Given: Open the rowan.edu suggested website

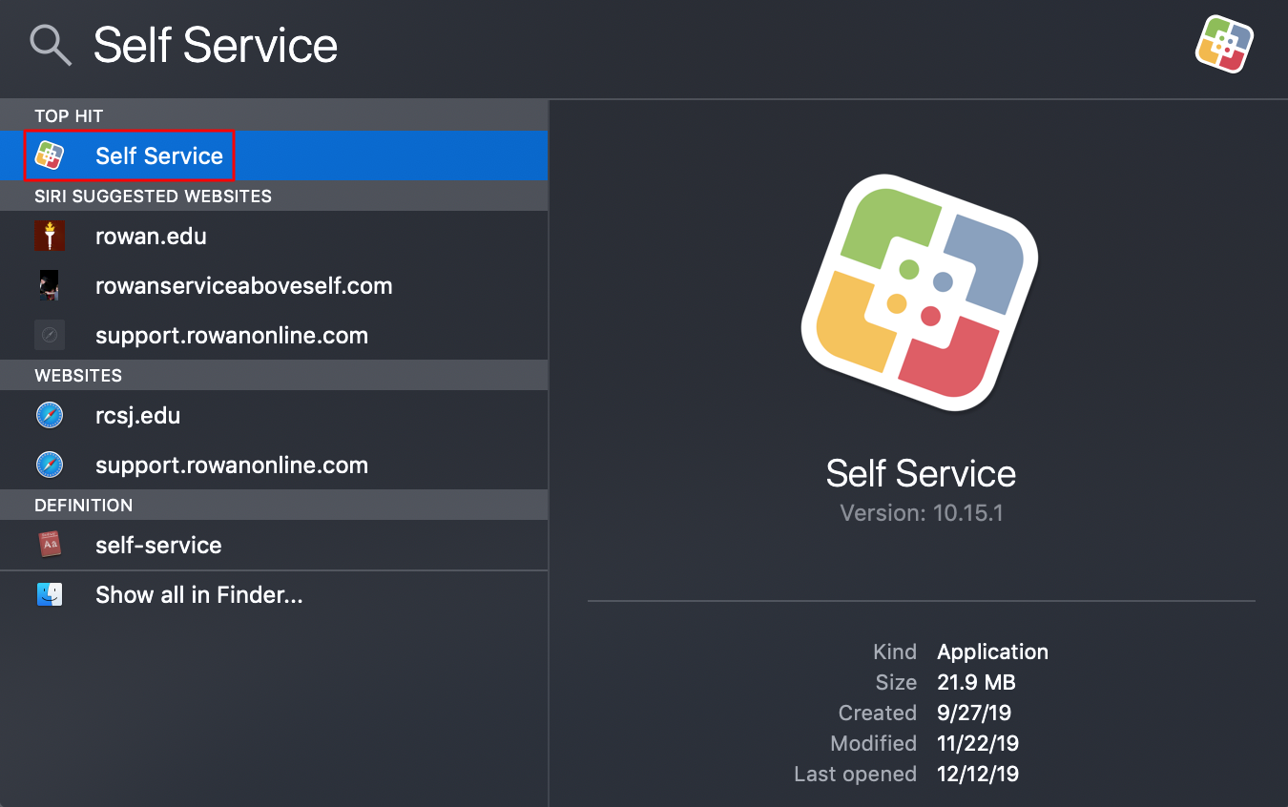Looking at the screenshot, I should pyautogui.click(x=151, y=236).
